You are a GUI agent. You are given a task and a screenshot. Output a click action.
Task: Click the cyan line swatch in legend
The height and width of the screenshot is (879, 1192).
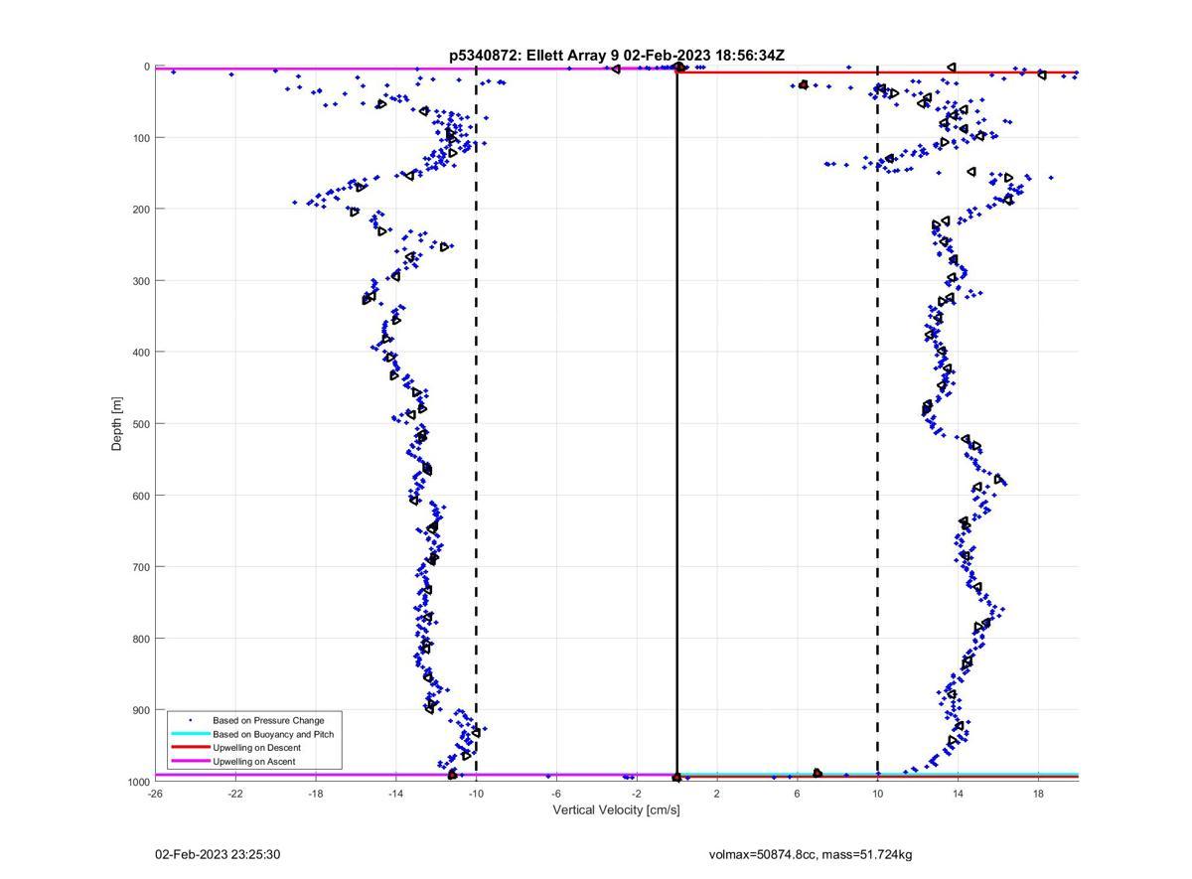190,734
